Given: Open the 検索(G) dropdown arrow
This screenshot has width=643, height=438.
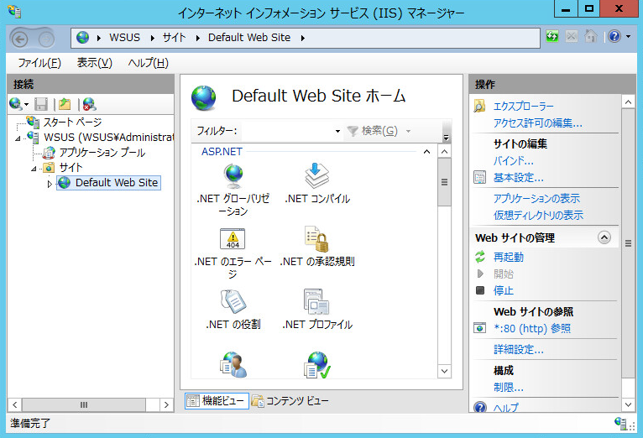Looking at the screenshot, I should click(x=408, y=131).
